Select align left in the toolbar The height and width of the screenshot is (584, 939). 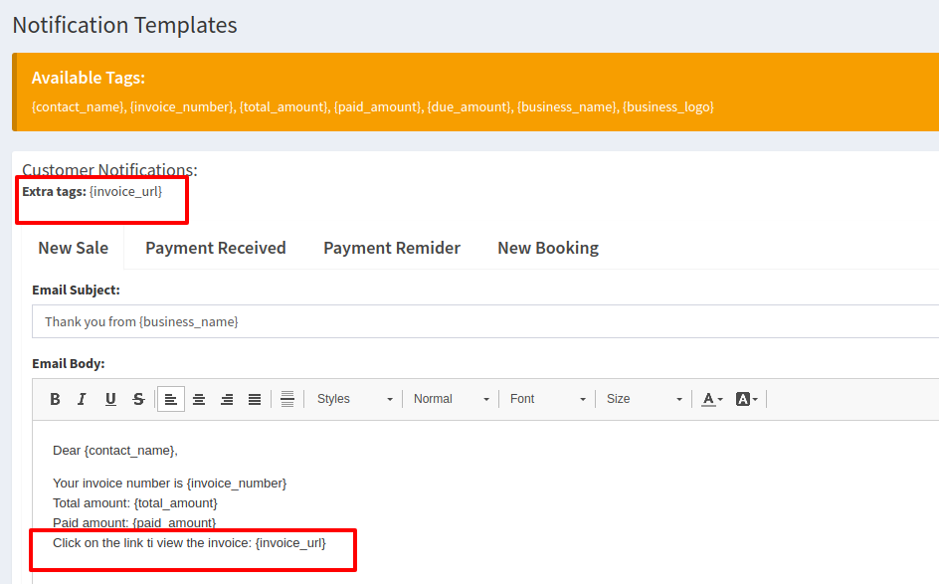tap(171, 399)
